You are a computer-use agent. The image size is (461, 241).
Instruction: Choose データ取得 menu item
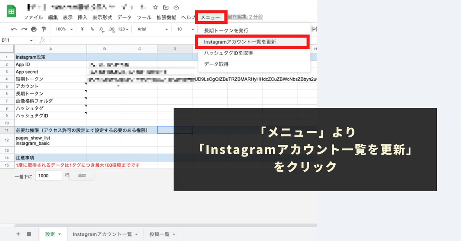pos(254,64)
